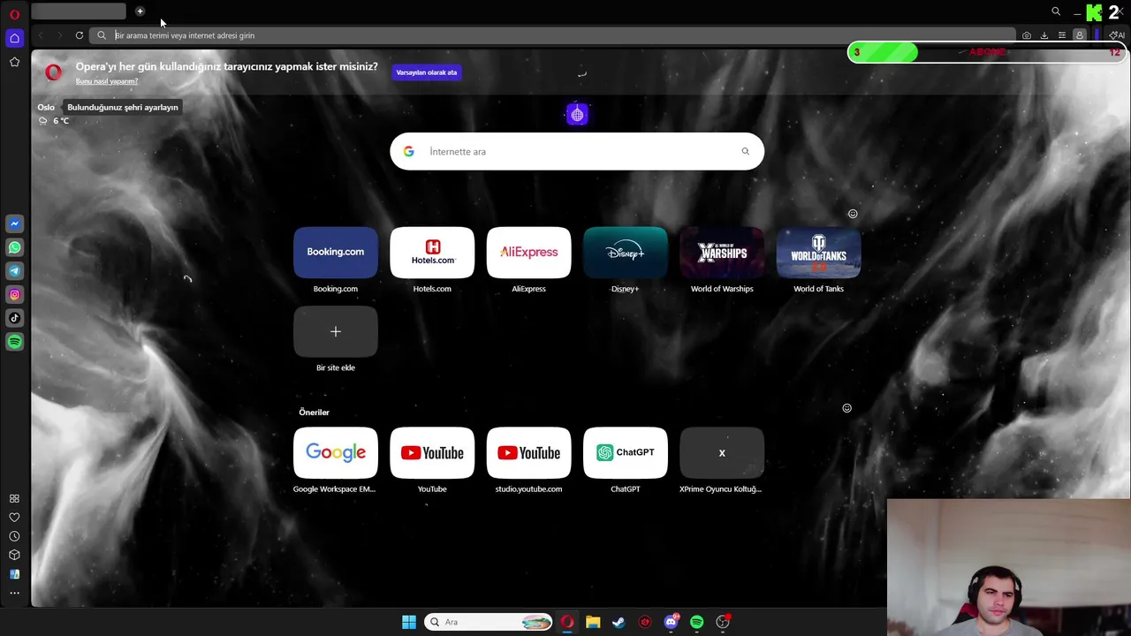Open Easy Setup sliders icon
This screenshot has width=1131, height=636.
(1062, 35)
